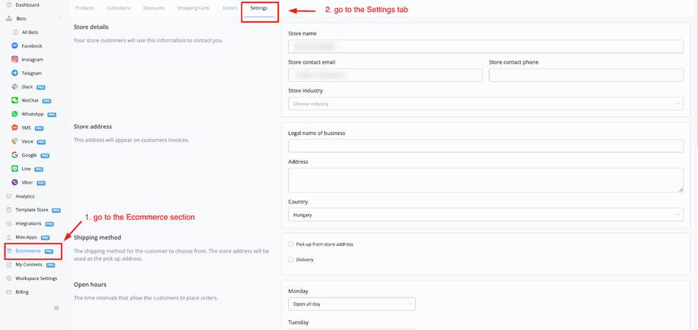This screenshot has height=330, width=698.
Task: Select the Telegram bot icon
Action: pos(15,74)
